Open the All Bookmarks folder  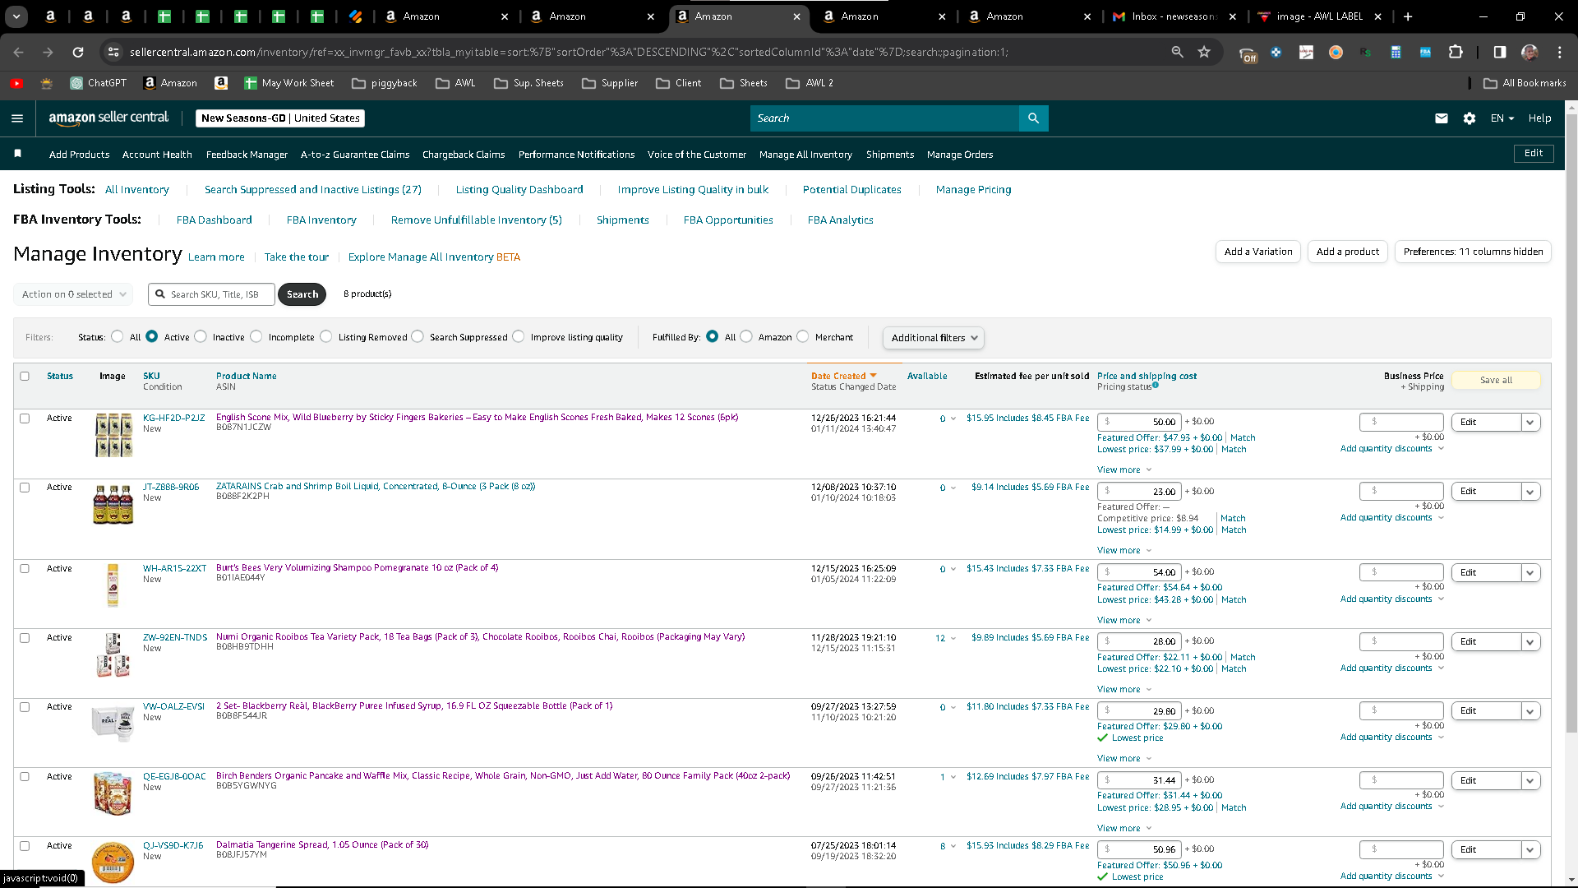click(x=1525, y=83)
